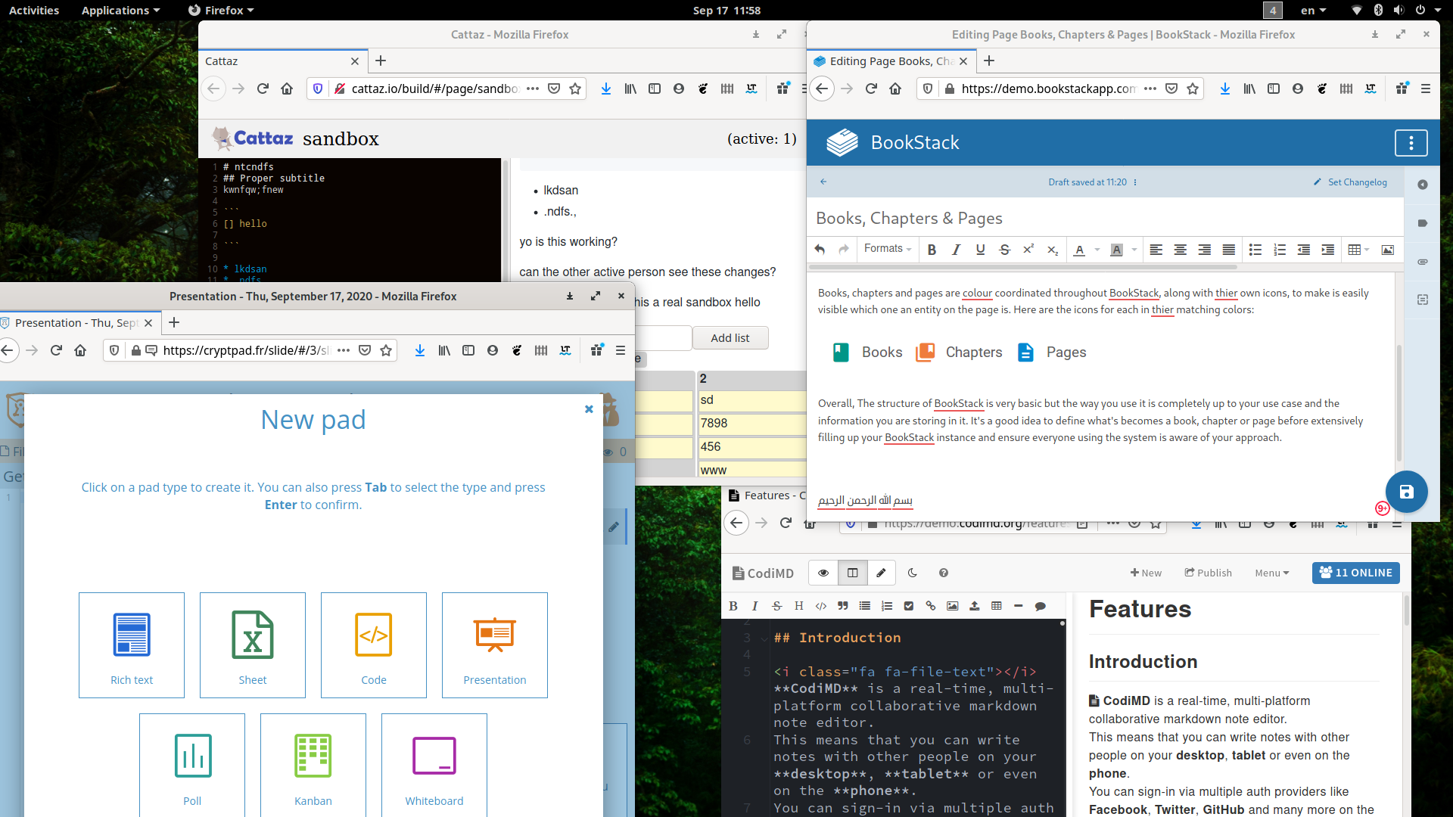Click the Bold formatting icon in BookStack
This screenshot has height=817, width=1453.
[x=931, y=250]
